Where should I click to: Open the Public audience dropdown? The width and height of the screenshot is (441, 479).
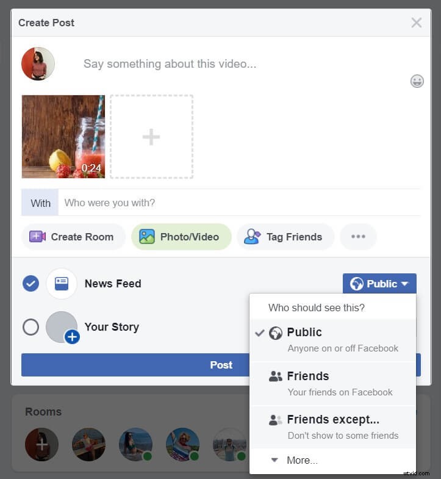[x=379, y=284]
